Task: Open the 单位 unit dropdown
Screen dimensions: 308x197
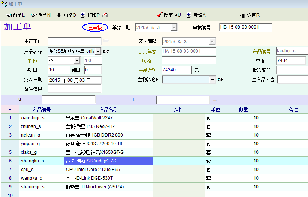Action: (x=77, y=61)
